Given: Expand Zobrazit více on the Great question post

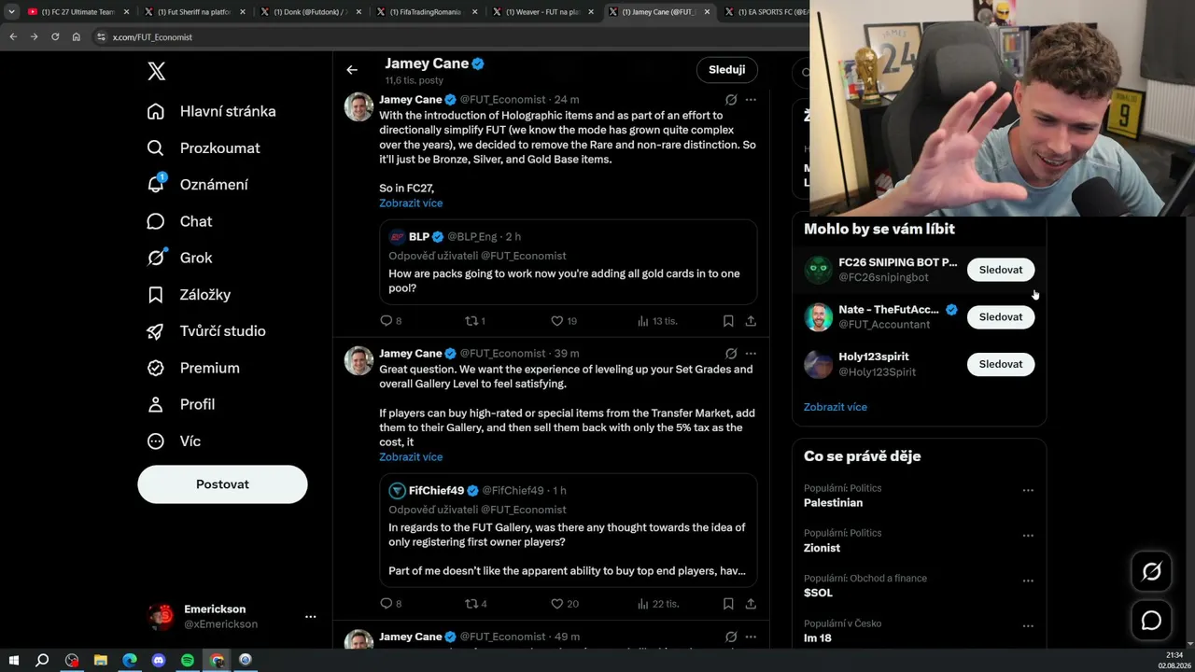Looking at the screenshot, I should [411, 457].
